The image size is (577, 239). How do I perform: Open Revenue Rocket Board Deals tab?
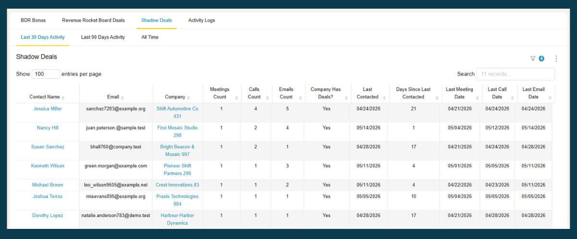(x=93, y=20)
